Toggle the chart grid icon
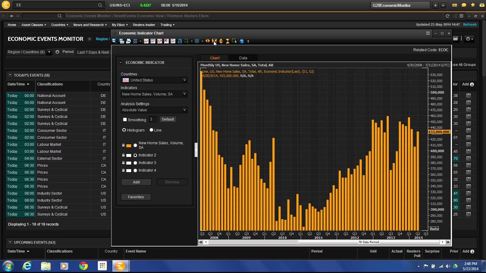Viewport: 486px width, 273px height. click(197, 41)
